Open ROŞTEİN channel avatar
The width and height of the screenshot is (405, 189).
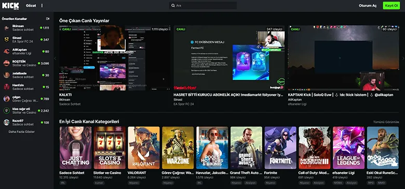pyautogui.click(x=6, y=63)
